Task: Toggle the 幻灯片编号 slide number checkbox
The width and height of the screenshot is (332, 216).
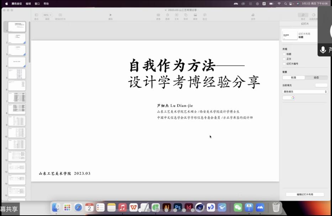Action: 284,64
